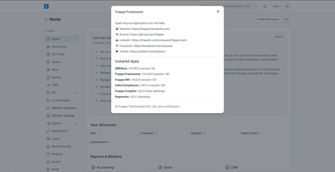335x172 pixels.
Task: Open the frappeframework.com website link
Action: coord(151,29)
